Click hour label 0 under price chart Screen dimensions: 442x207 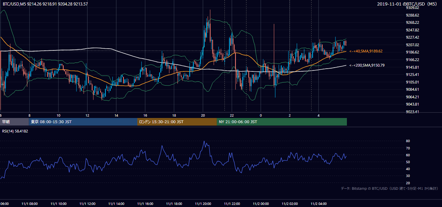point(261,116)
